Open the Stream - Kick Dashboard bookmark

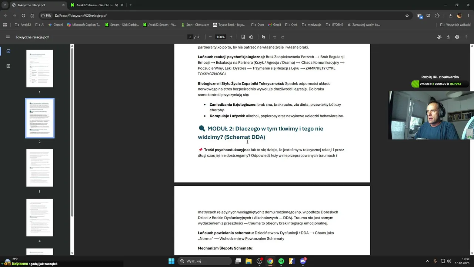coord(122,25)
